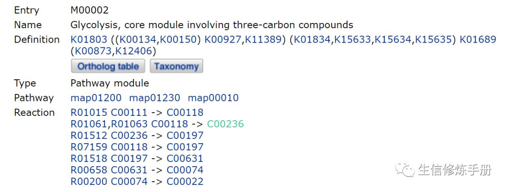Follow the R07159 reaction link
The width and height of the screenshot is (508, 192).
(x=89, y=147)
